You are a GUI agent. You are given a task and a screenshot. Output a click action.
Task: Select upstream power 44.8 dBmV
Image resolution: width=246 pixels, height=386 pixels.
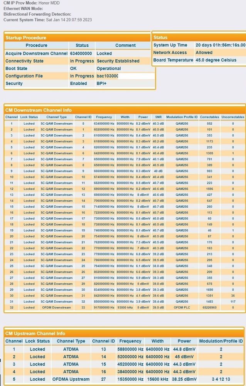(184, 349)
